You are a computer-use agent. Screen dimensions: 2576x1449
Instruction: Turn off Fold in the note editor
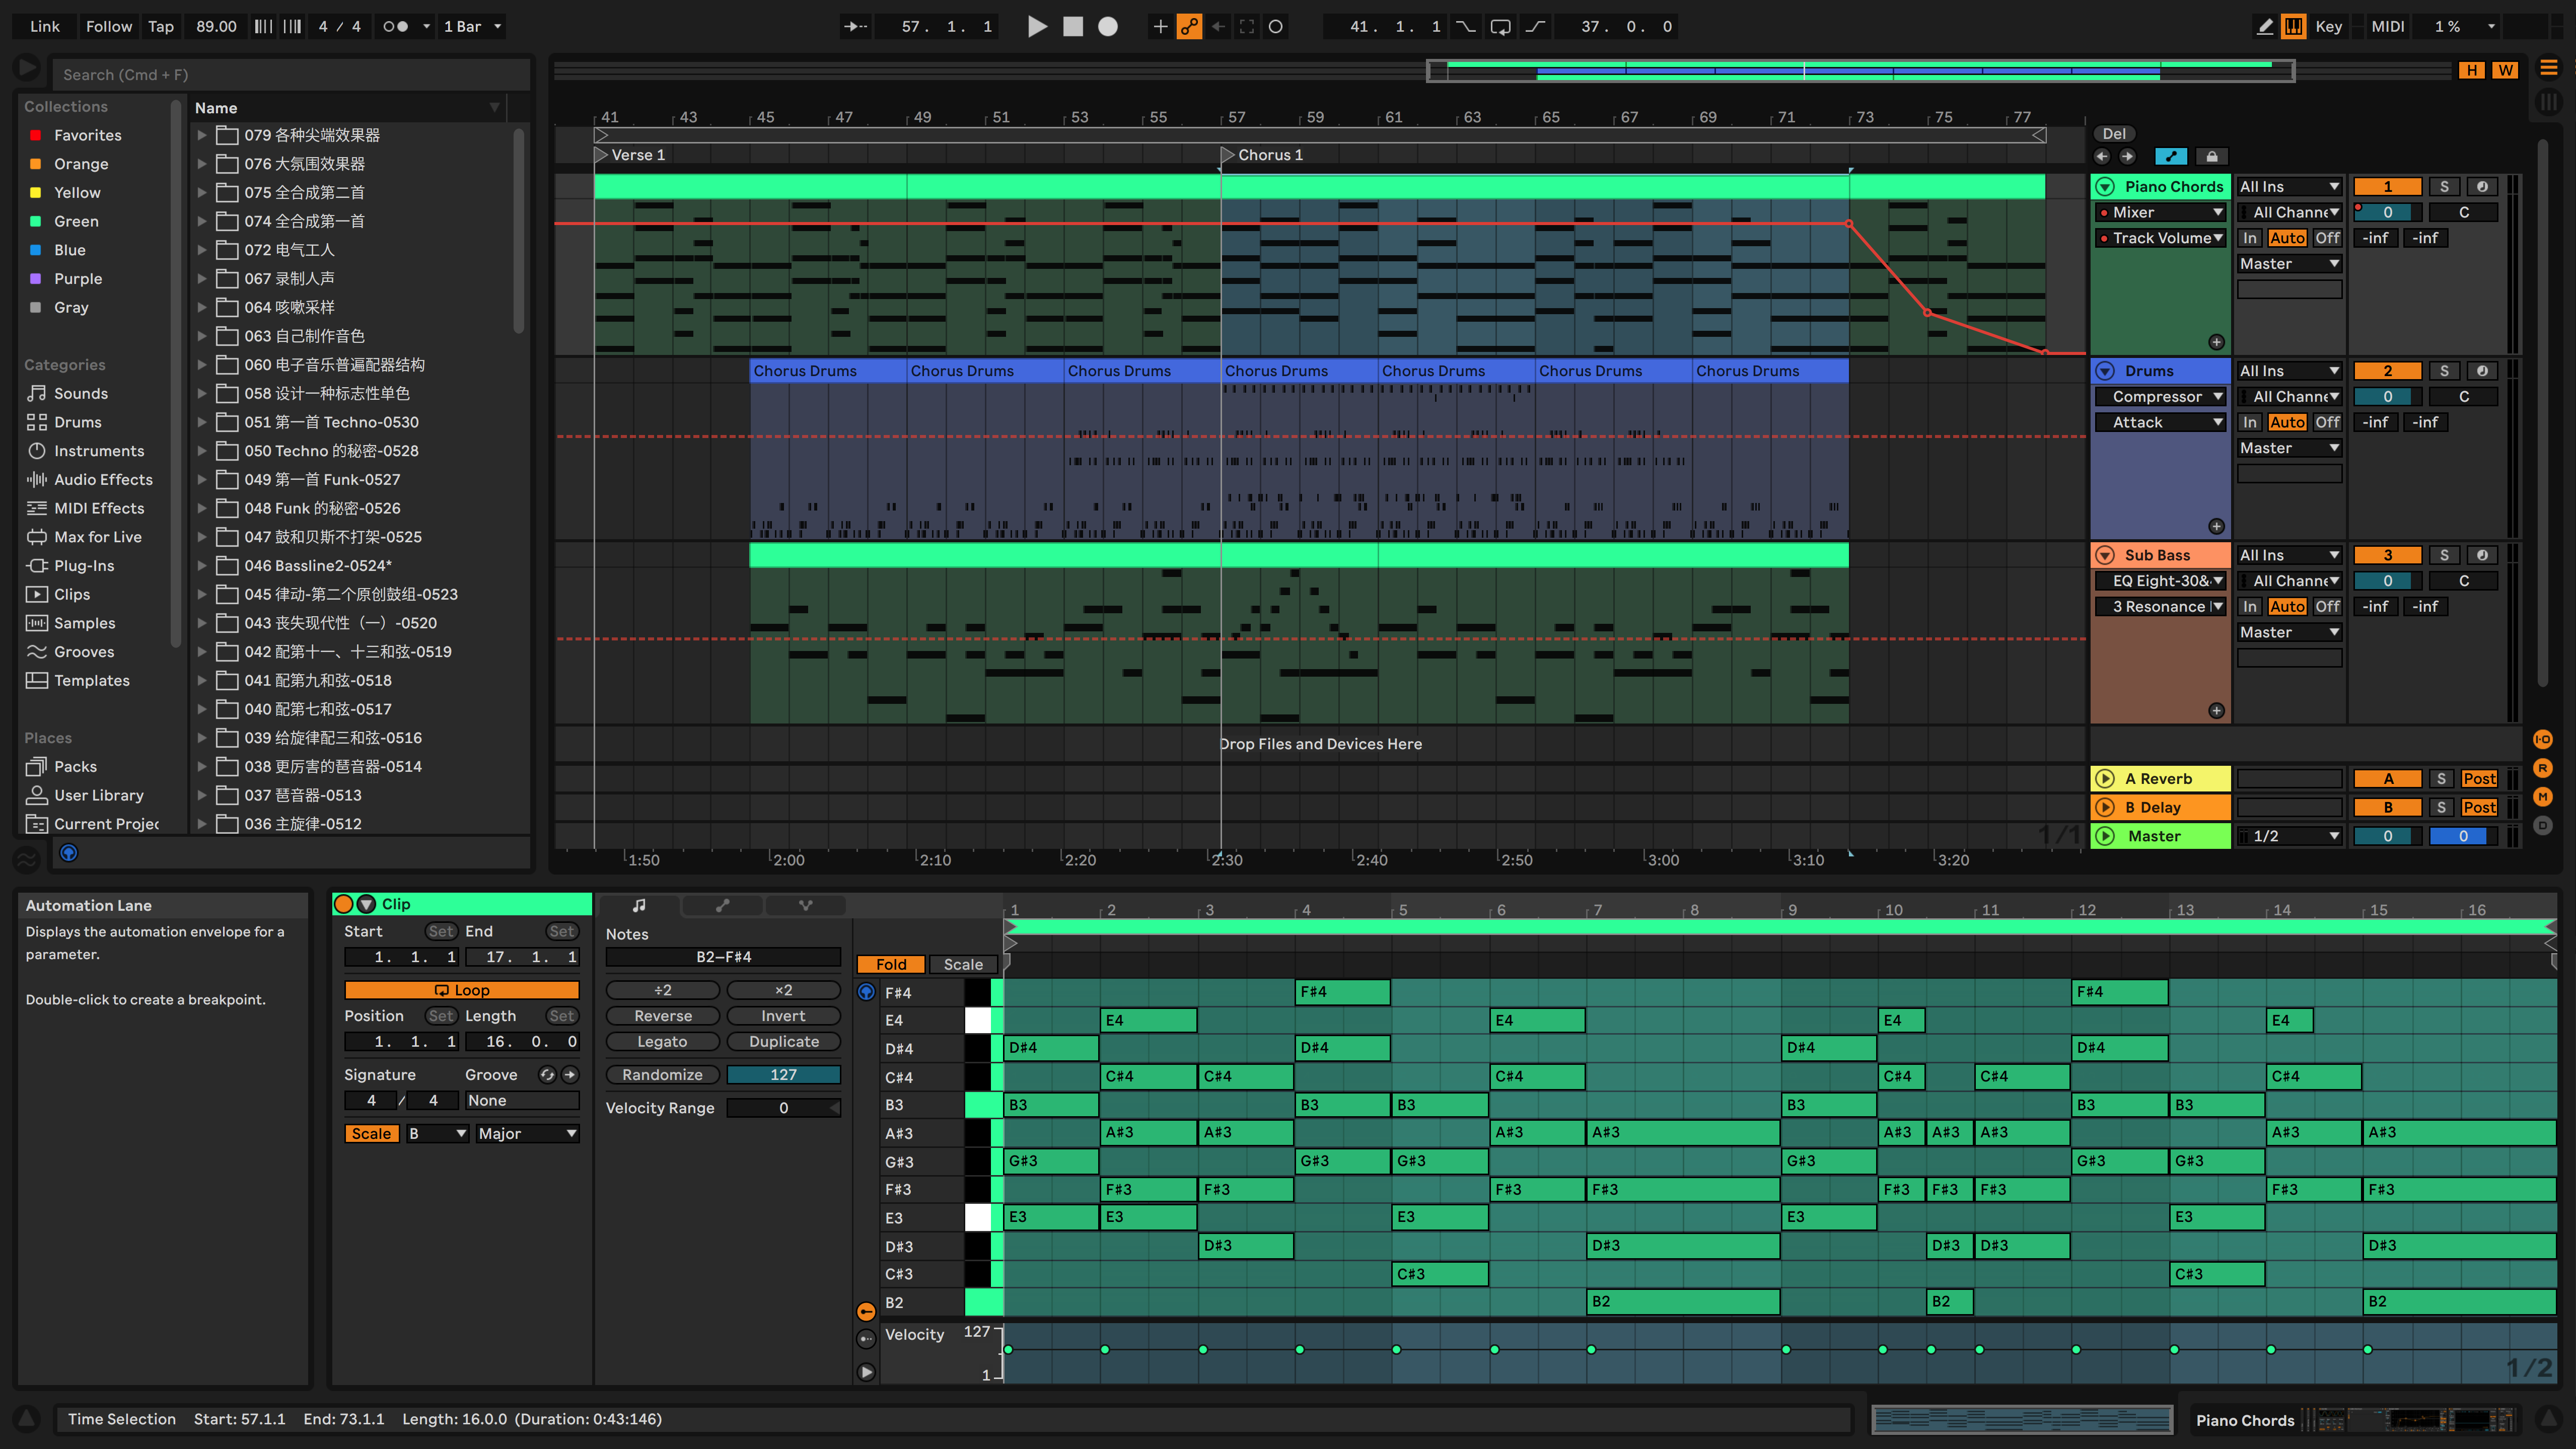[x=890, y=964]
